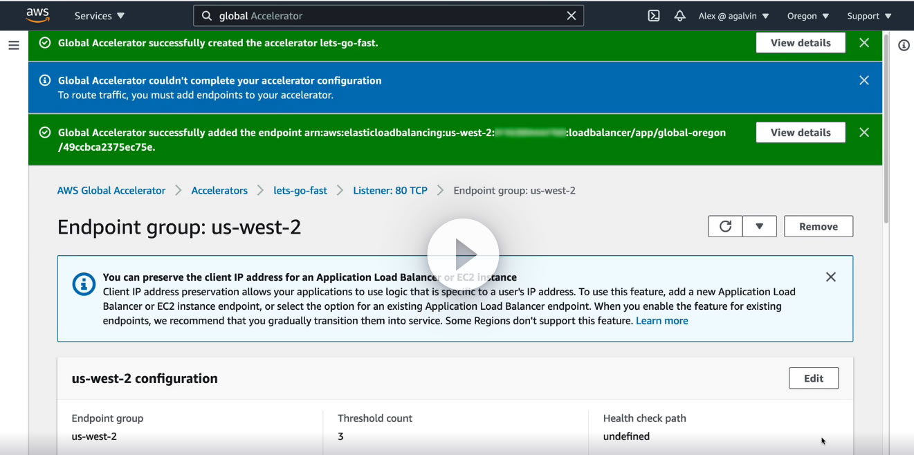Dismiss the accelerator created success banner

coord(864,43)
